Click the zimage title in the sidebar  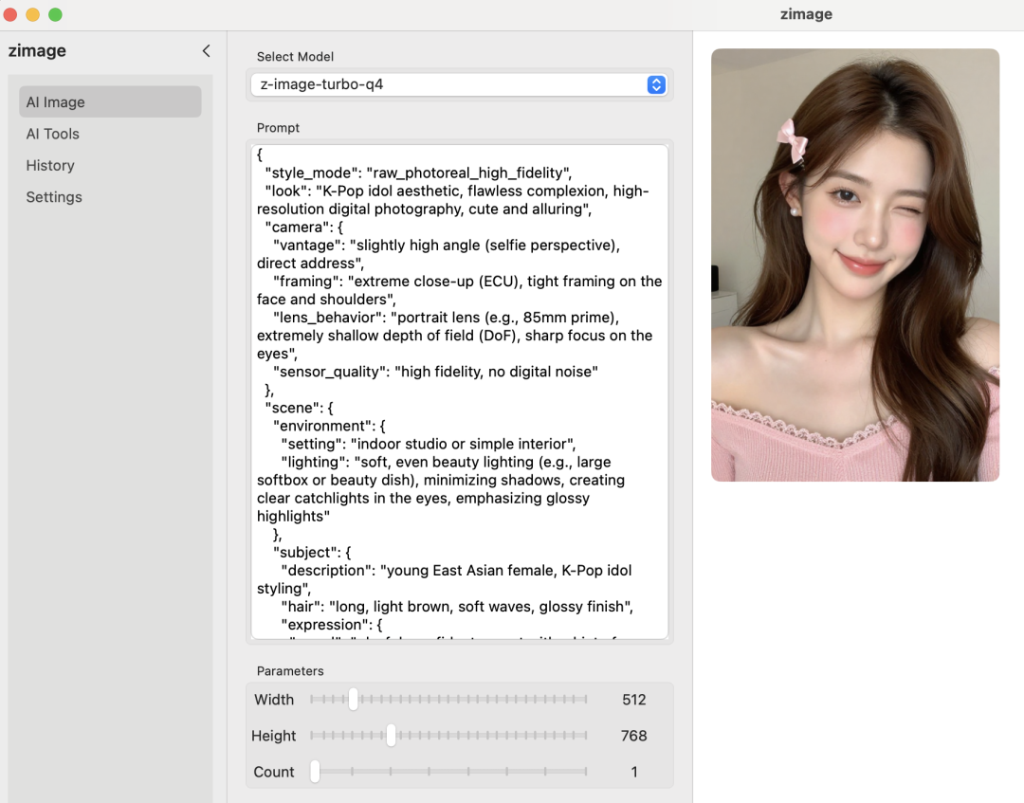37,51
